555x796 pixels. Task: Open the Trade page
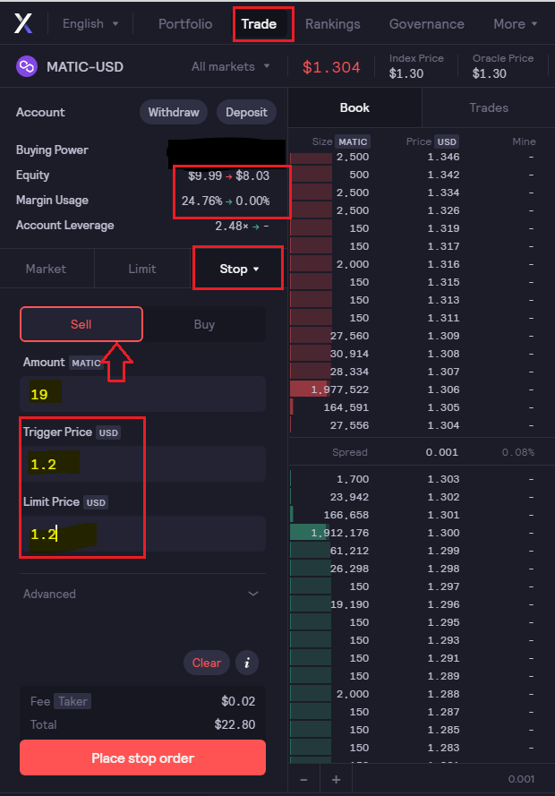click(x=259, y=24)
